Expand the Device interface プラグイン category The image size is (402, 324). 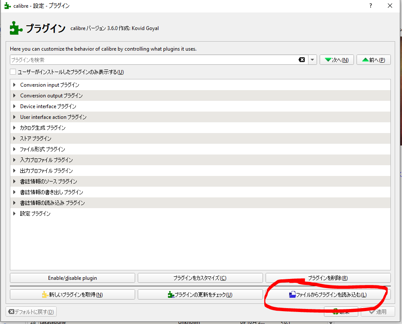(14, 106)
